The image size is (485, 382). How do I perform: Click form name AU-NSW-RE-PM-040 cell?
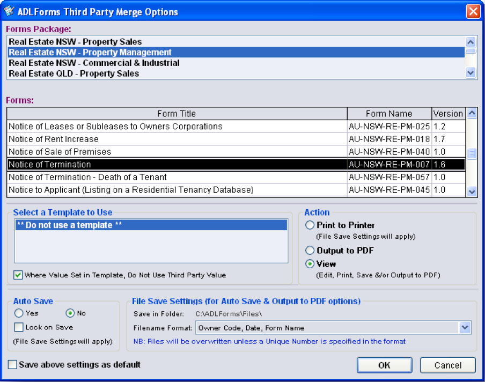pyautogui.click(x=389, y=151)
